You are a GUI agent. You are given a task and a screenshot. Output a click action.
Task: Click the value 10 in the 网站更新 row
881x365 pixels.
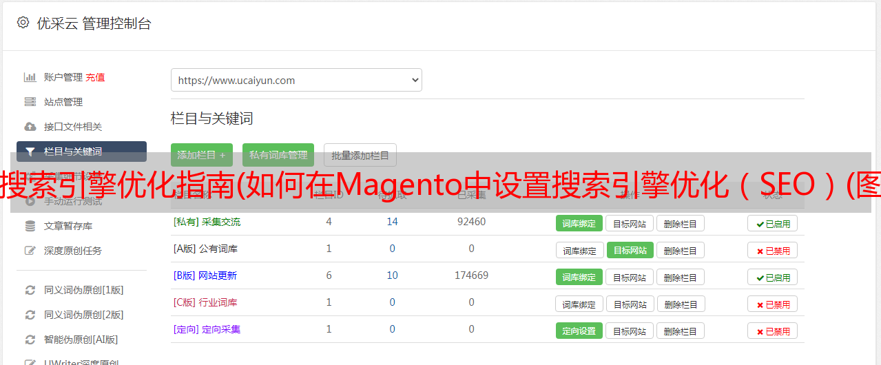[392, 275]
